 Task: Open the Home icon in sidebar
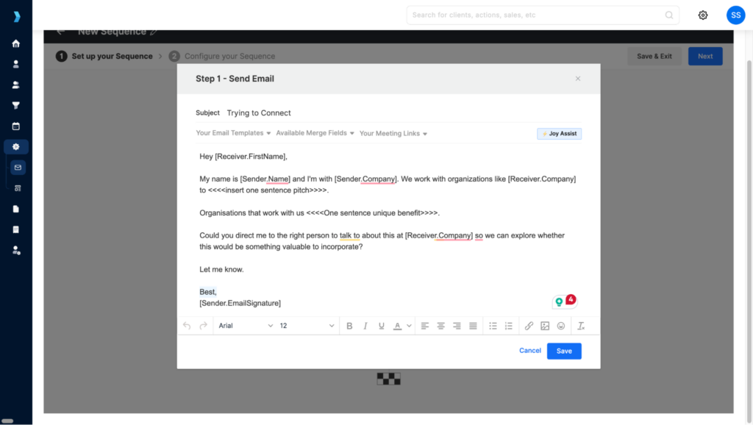point(16,43)
